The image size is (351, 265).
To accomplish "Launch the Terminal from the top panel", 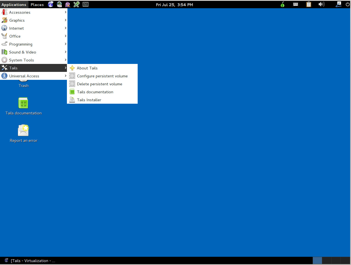I will pos(86,4).
